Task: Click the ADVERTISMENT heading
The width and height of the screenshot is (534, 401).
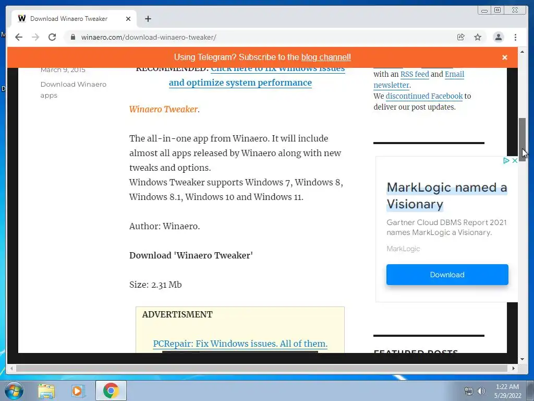Action: point(177,314)
